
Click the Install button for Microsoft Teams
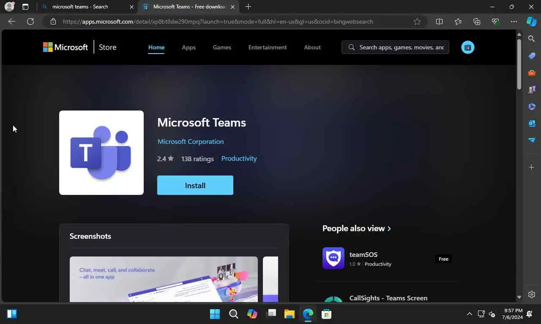pyautogui.click(x=195, y=185)
